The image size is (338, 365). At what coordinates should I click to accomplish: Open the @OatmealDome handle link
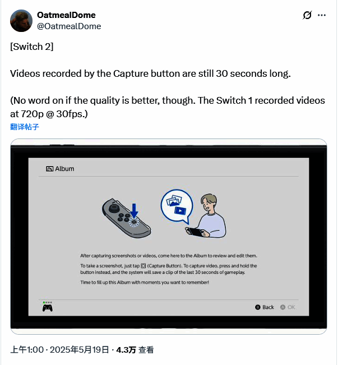point(69,26)
